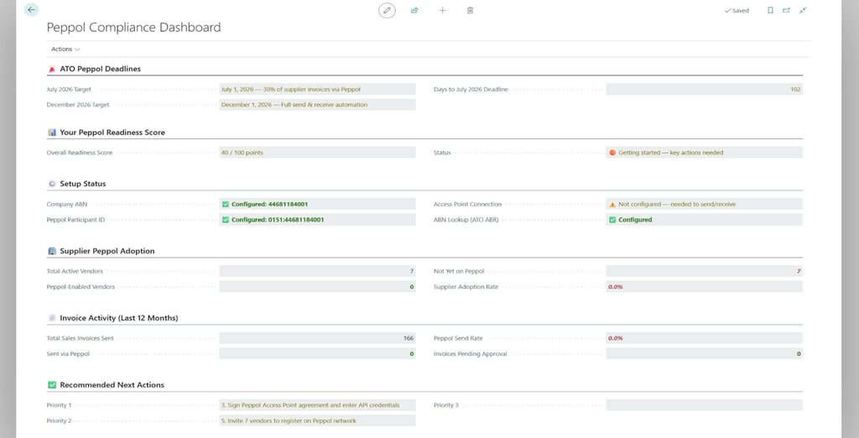Viewport: 859px width, 438px height.
Task: Click the bookmark icon
Action: [770, 10]
